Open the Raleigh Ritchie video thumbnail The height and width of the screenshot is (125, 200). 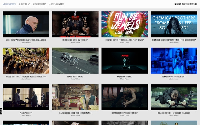[174, 97]
